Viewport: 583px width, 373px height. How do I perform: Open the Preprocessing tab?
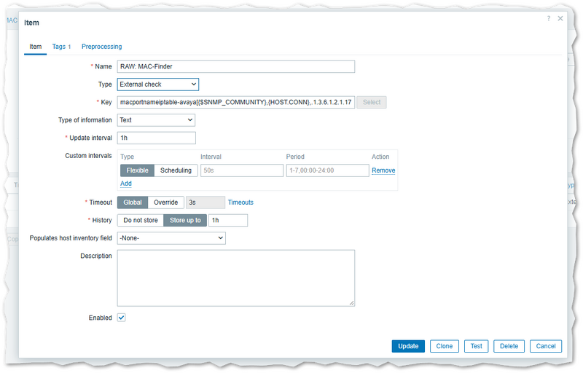tap(101, 47)
